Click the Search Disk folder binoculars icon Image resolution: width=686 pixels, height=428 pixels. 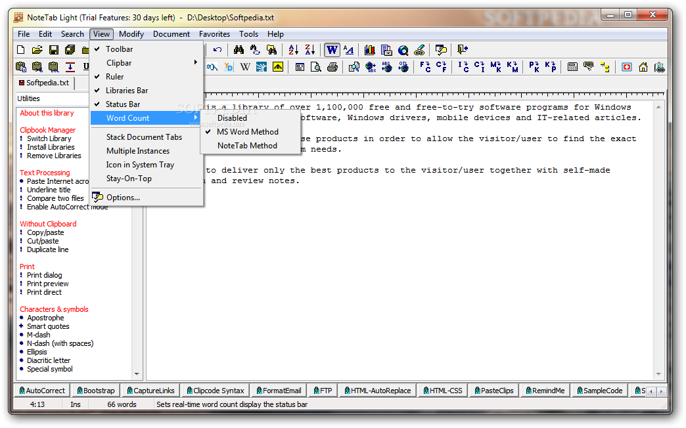(271, 50)
